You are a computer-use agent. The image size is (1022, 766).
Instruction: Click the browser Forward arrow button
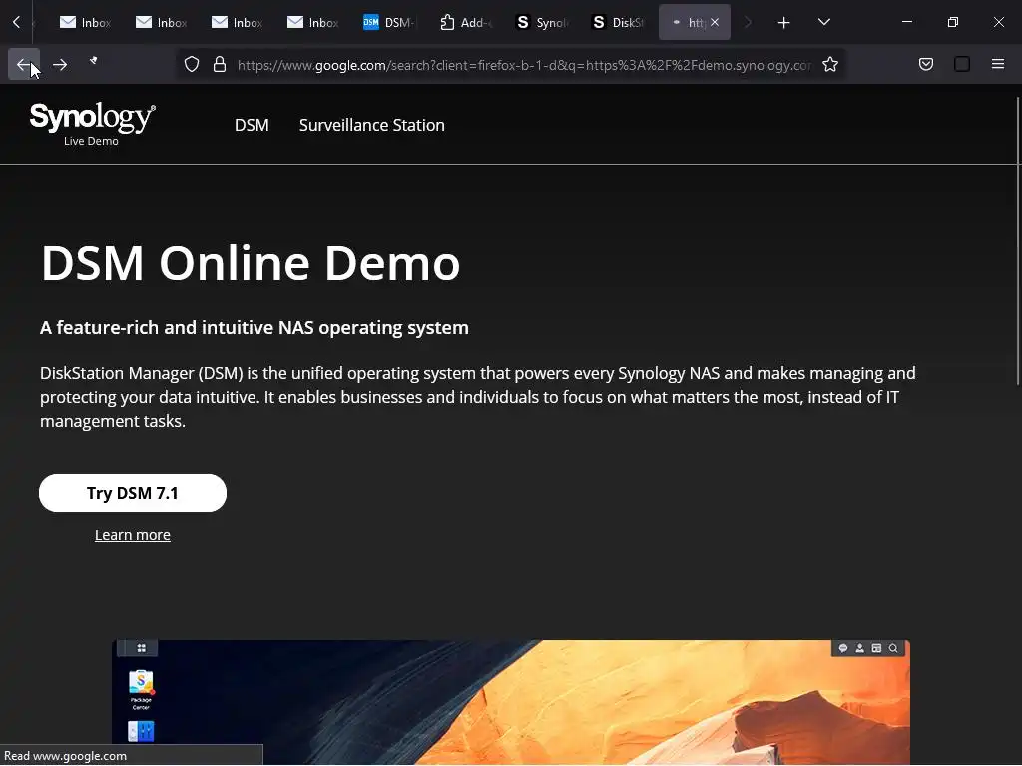pos(59,64)
